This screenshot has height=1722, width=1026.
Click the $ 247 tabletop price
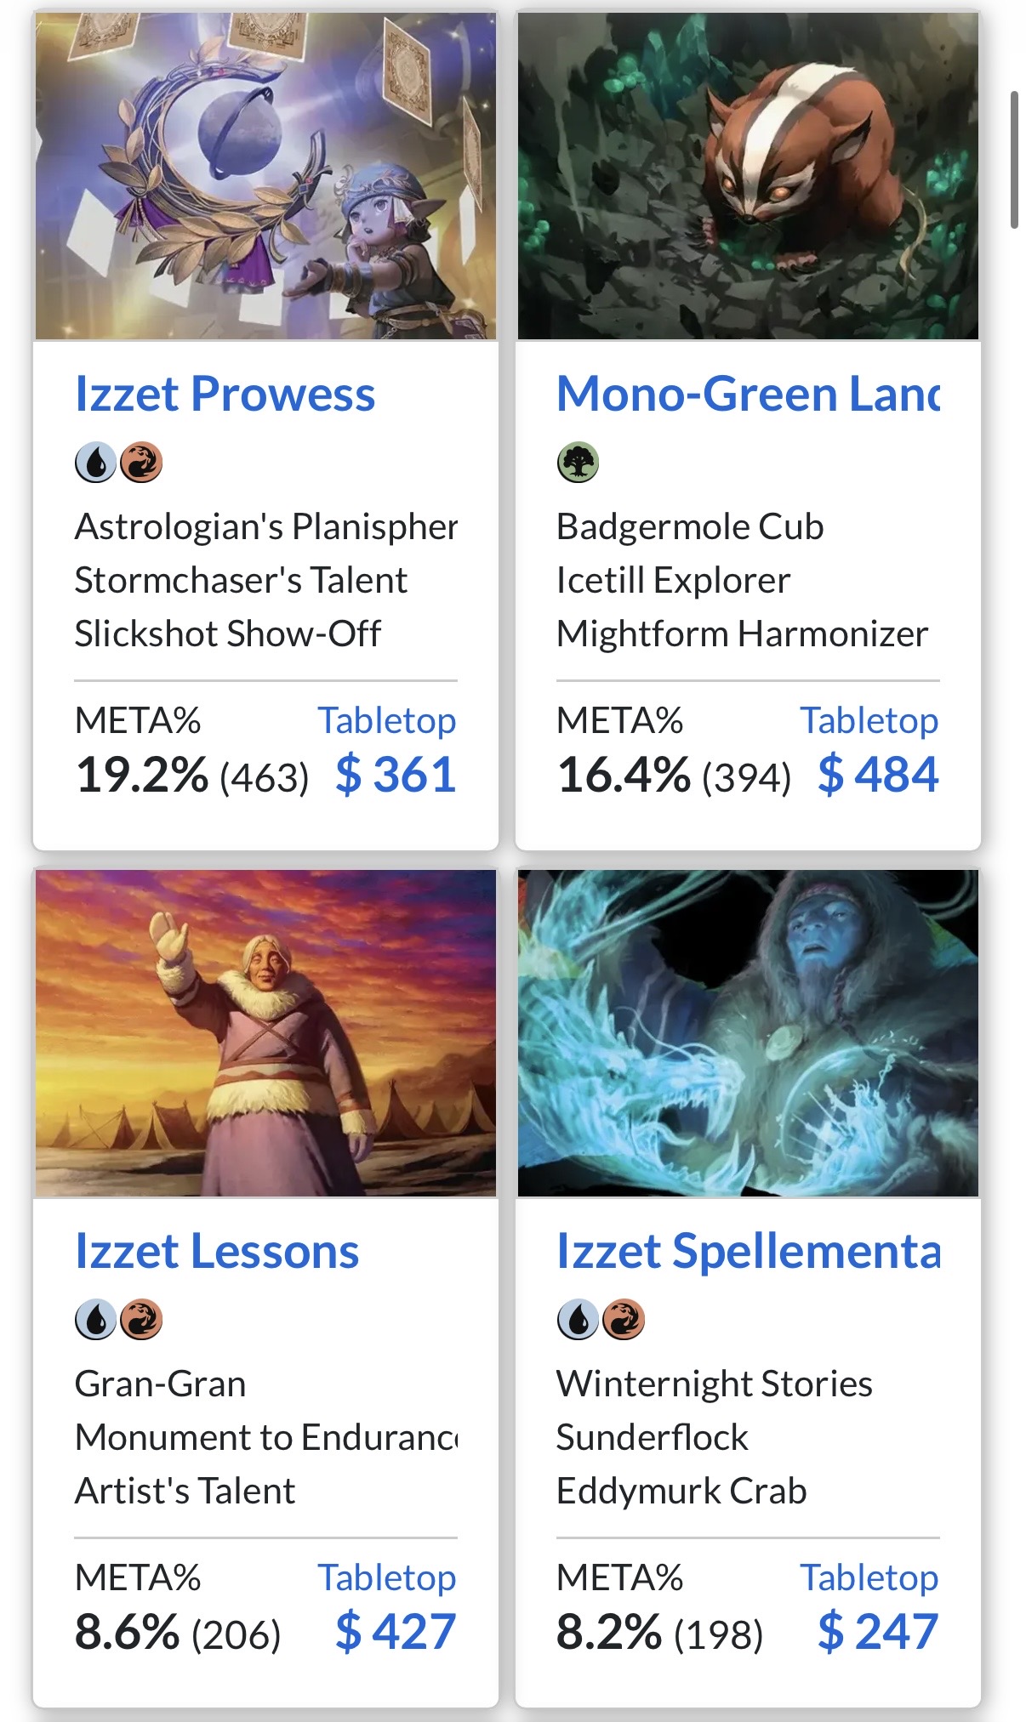tap(878, 1632)
